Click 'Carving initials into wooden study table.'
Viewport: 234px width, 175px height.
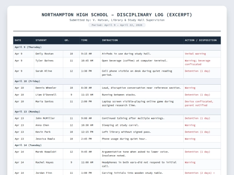tap(132, 173)
